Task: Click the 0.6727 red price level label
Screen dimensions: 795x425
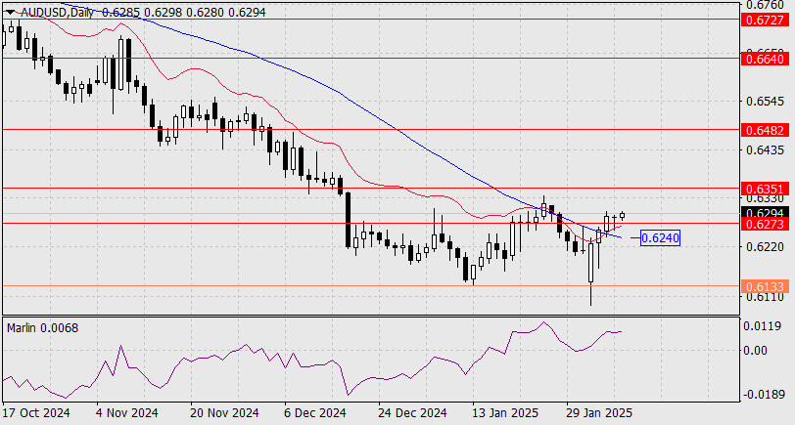Action: [x=765, y=20]
